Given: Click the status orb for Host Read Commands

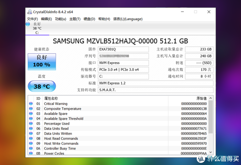Looking at the screenshot, I should 31,138.
